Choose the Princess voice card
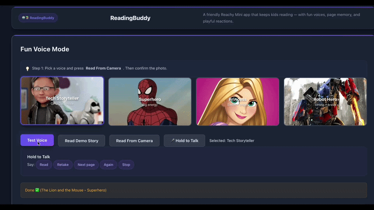The width and height of the screenshot is (374, 210). tap(237, 102)
